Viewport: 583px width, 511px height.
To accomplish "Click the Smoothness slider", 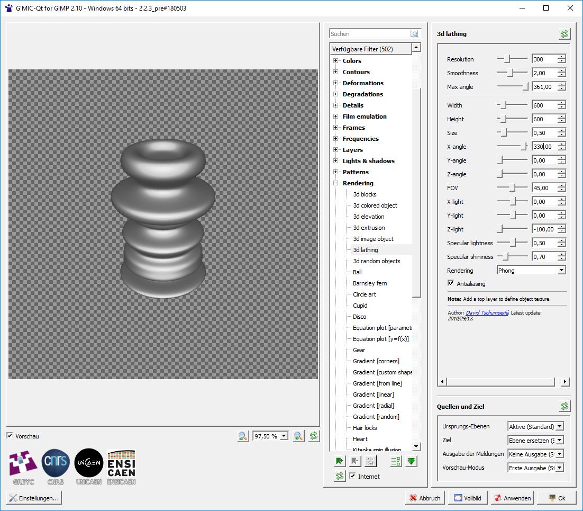I will click(512, 73).
